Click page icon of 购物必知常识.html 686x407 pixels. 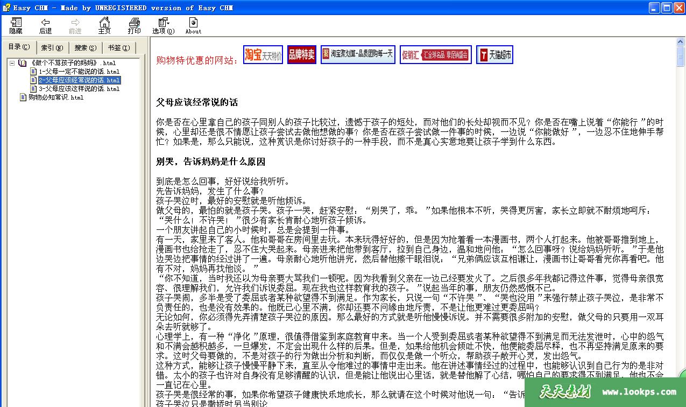point(23,97)
